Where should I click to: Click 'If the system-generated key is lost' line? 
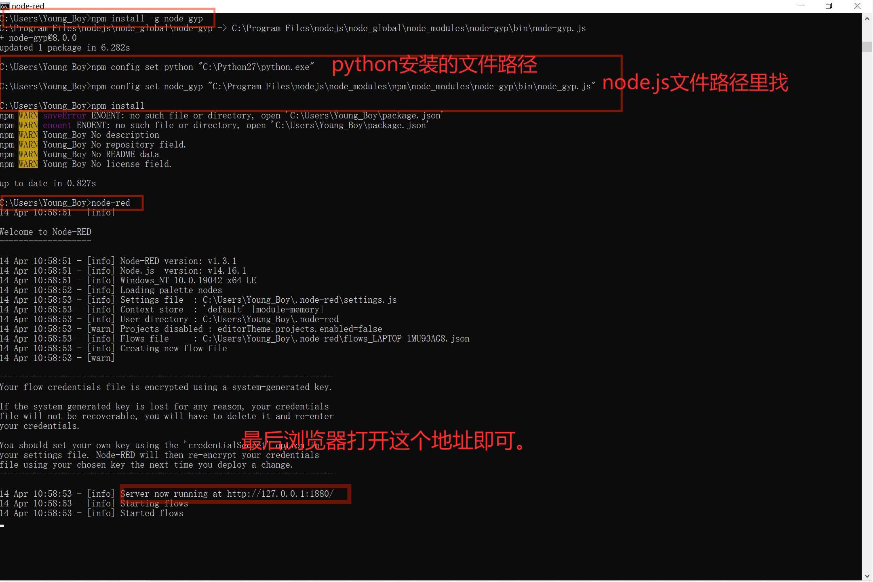tap(164, 407)
